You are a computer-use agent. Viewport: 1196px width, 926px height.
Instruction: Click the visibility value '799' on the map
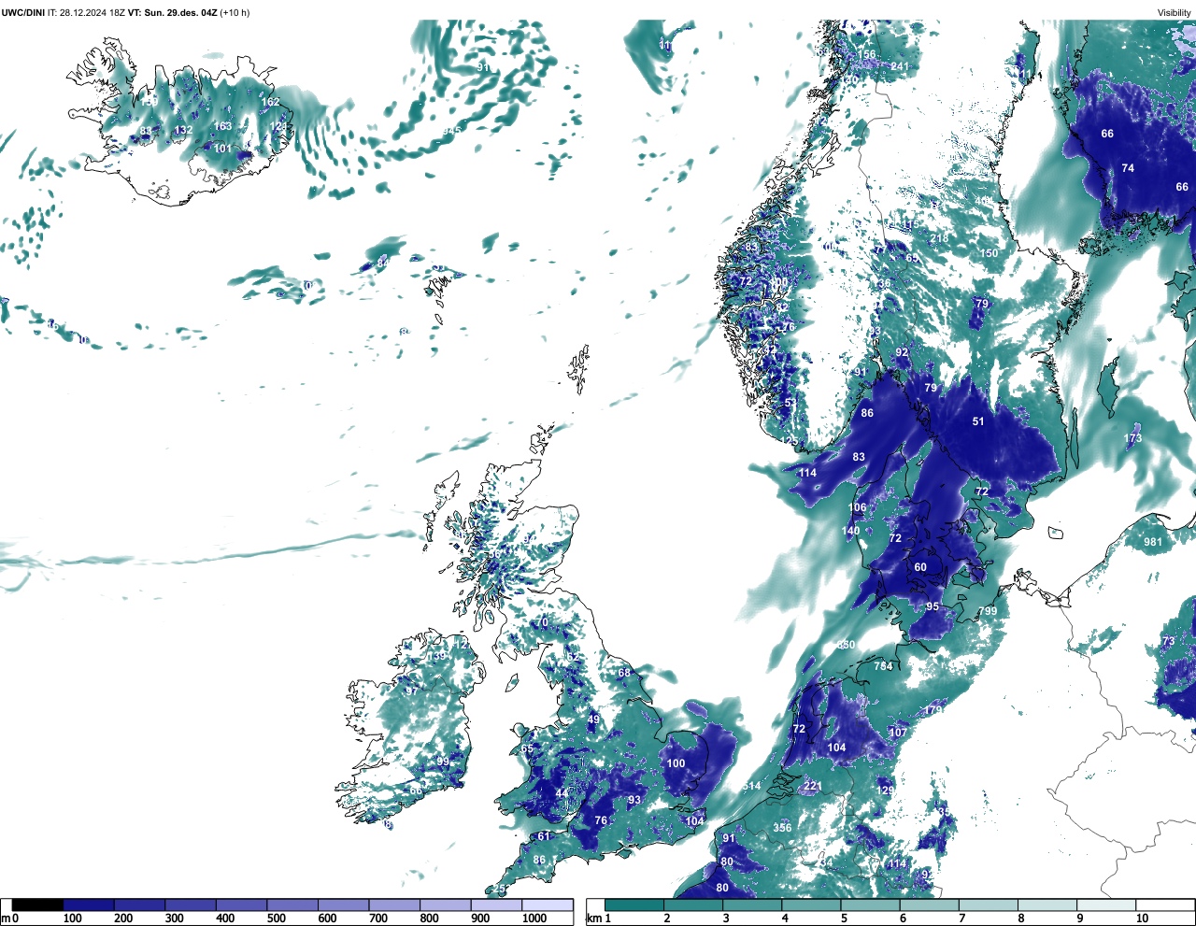point(987,611)
